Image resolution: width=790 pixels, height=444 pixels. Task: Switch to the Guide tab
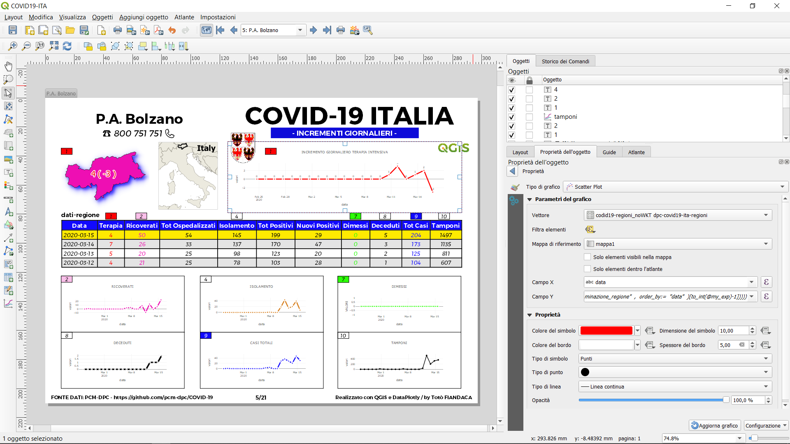coord(609,152)
